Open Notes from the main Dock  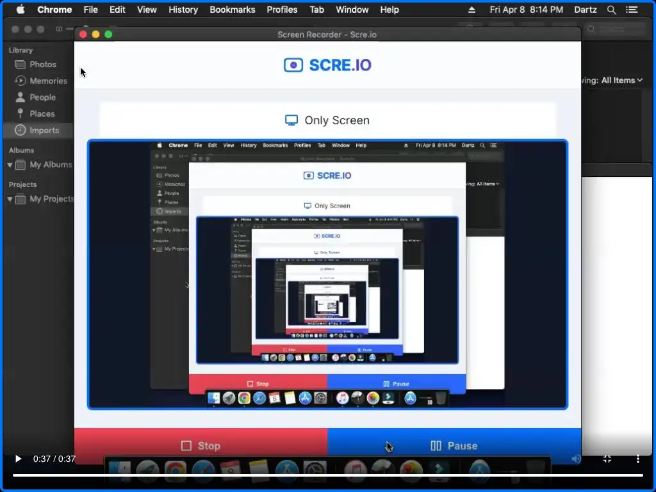point(259,471)
